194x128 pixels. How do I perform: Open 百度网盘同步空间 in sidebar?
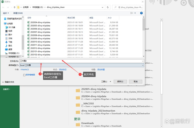tap(13, 19)
